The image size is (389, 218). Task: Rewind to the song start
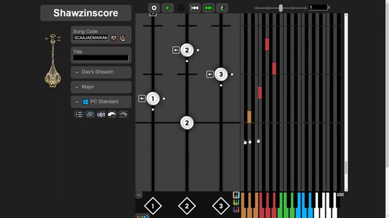[194, 8]
